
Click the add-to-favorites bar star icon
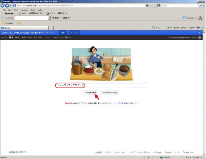[x=19, y=23]
